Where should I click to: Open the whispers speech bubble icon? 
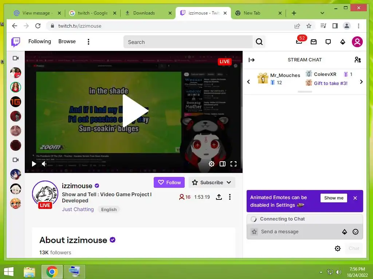(328, 42)
